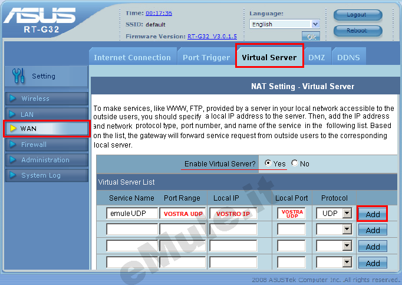
Task: Switch to the Internet Connection tab
Action: pos(133,57)
